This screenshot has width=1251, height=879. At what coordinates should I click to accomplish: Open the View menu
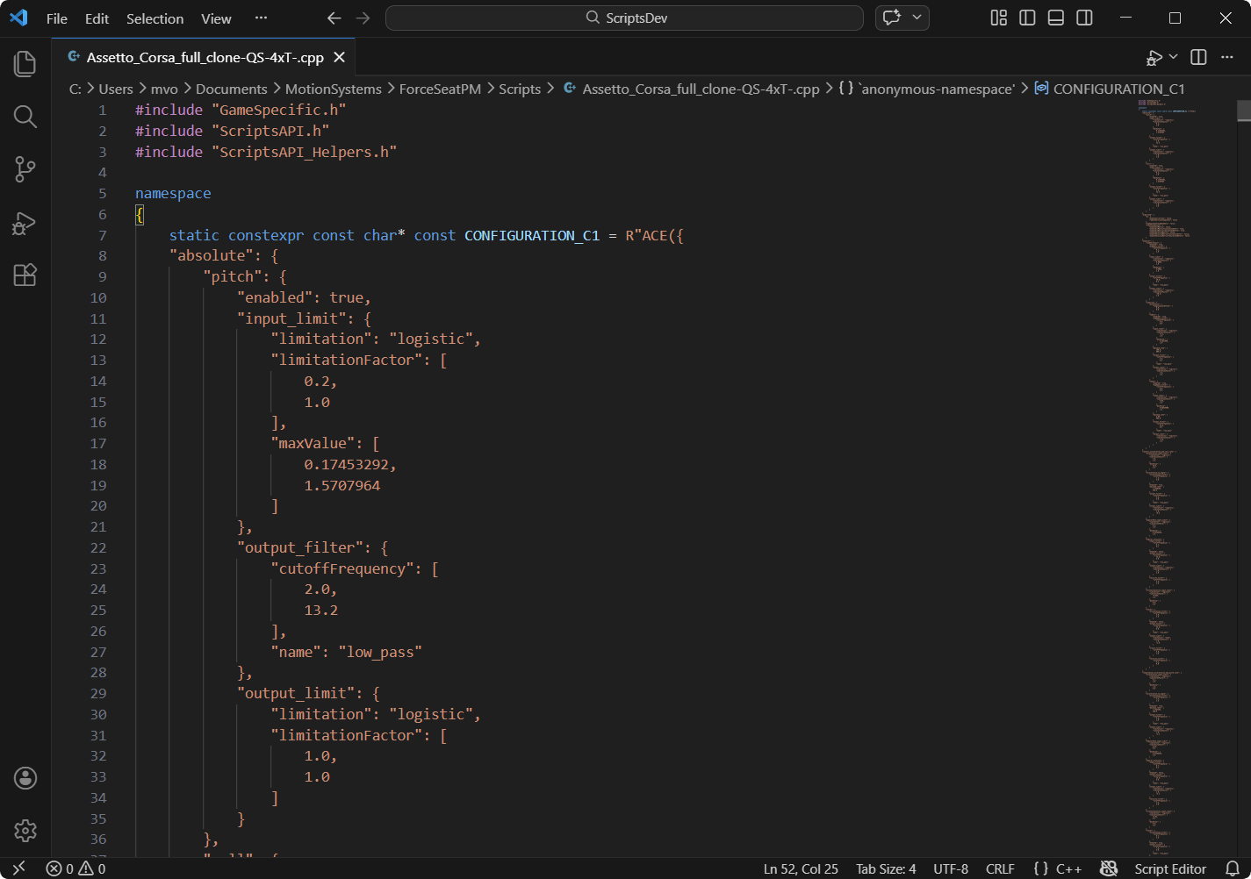[216, 18]
